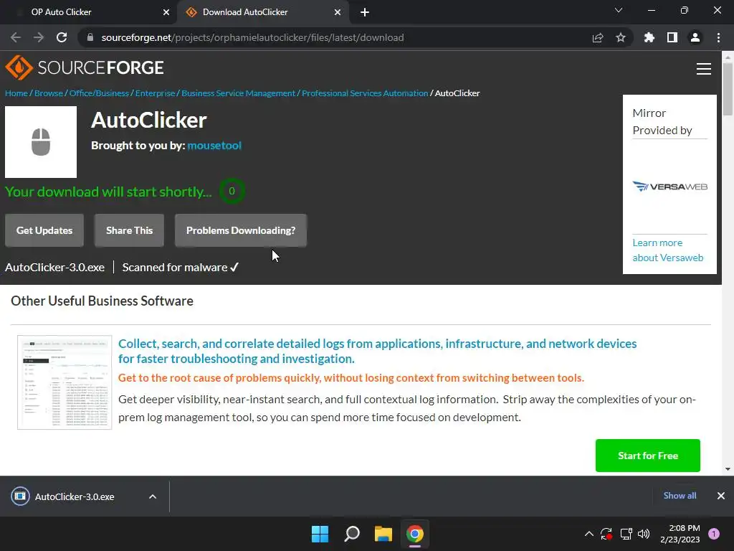This screenshot has width=734, height=551.
Task: Open the Windows Start menu
Action: click(320, 534)
